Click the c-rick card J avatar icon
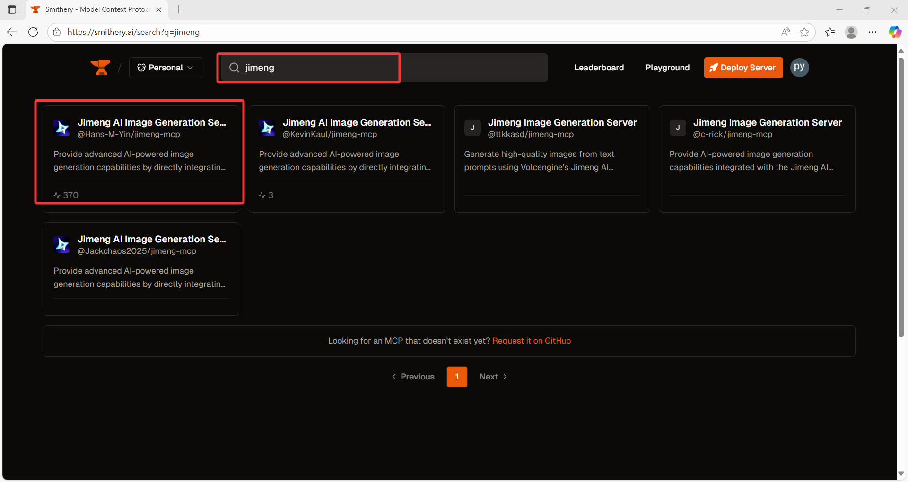The height and width of the screenshot is (482, 908). (678, 128)
